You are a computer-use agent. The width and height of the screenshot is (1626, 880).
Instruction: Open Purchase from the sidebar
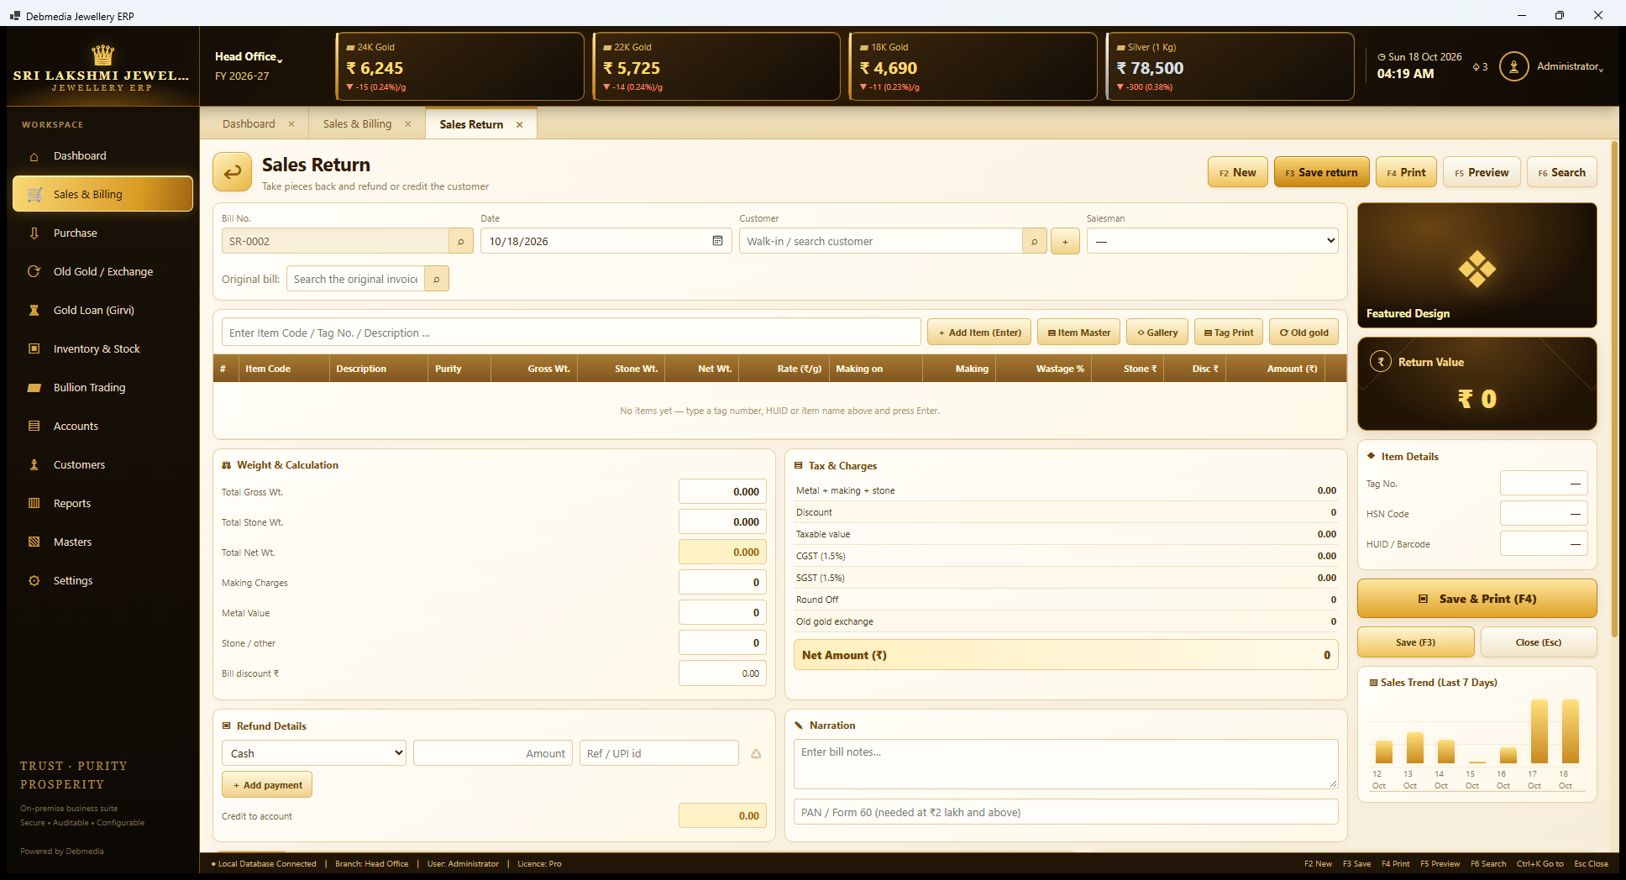tap(102, 233)
